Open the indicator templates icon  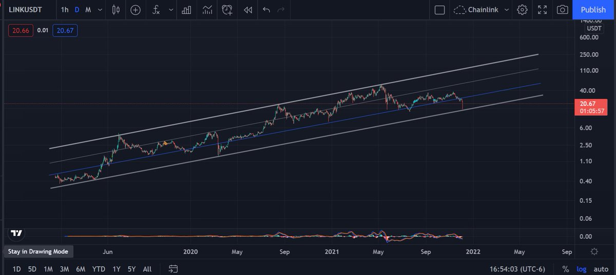point(207,10)
